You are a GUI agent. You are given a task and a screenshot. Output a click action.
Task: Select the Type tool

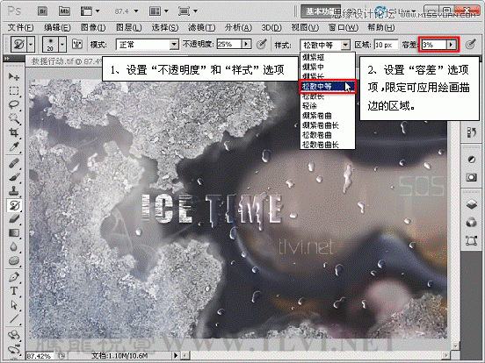(13, 291)
